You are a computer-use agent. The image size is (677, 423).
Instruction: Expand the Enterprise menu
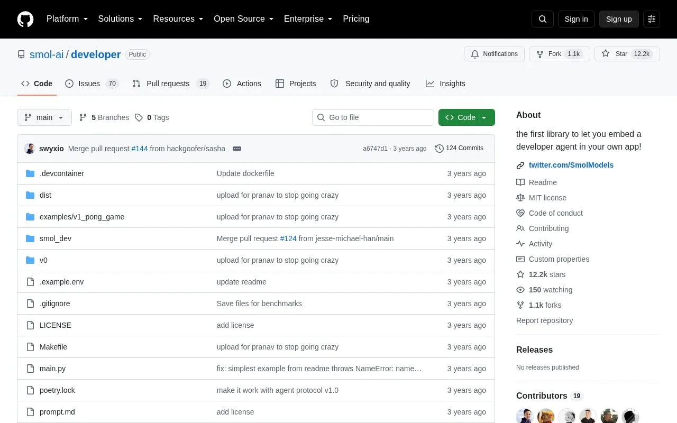pyautogui.click(x=308, y=19)
